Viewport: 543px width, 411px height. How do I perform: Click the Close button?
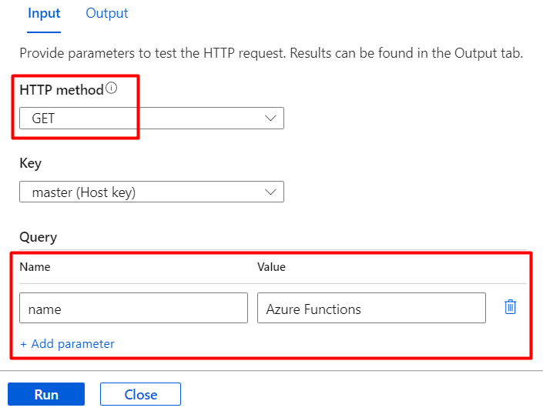pyautogui.click(x=140, y=394)
